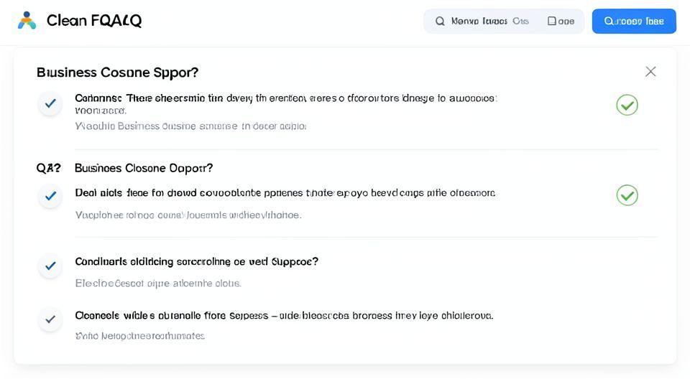Click gray subtitle 'Elecioe Gescot' line
690x379 pixels.
pos(158,284)
